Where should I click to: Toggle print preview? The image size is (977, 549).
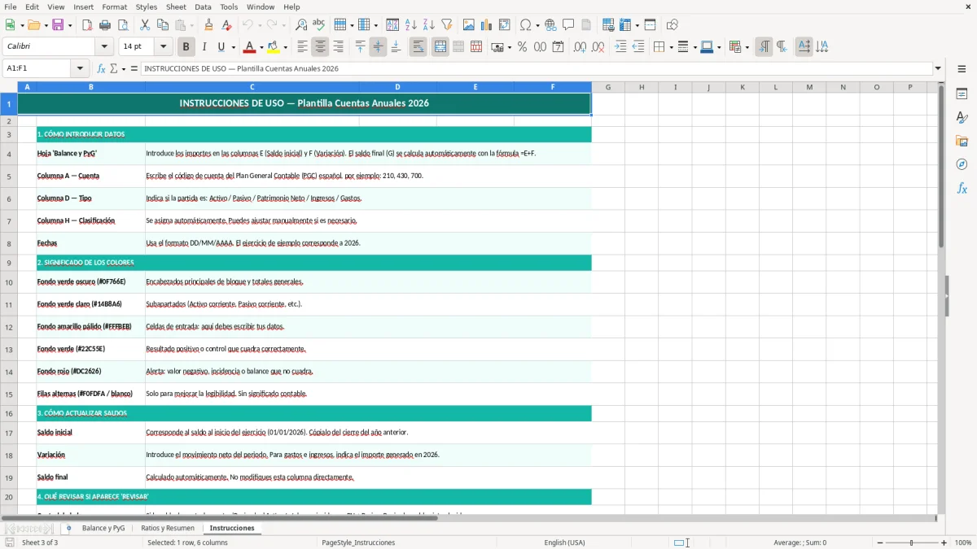(x=121, y=25)
